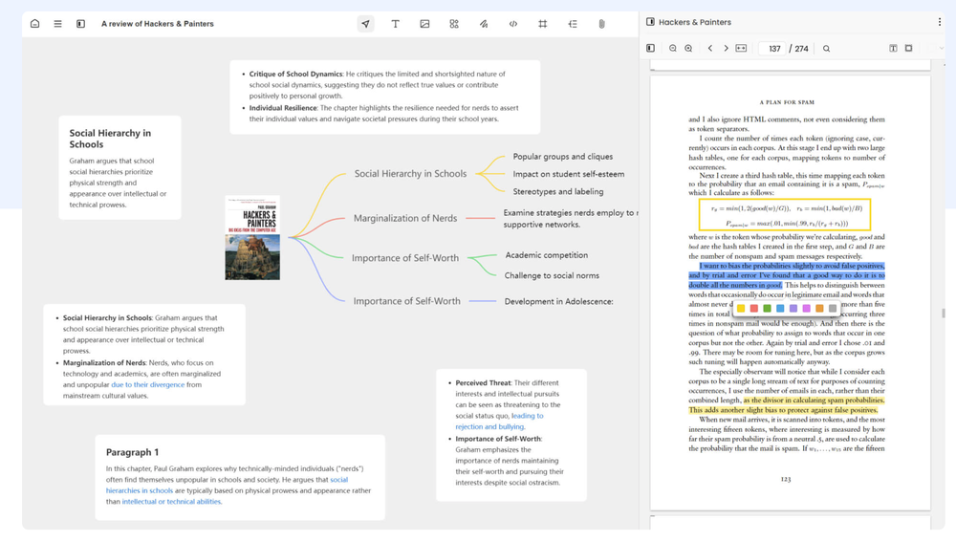Pick the yellow highlight color

pos(741,309)
